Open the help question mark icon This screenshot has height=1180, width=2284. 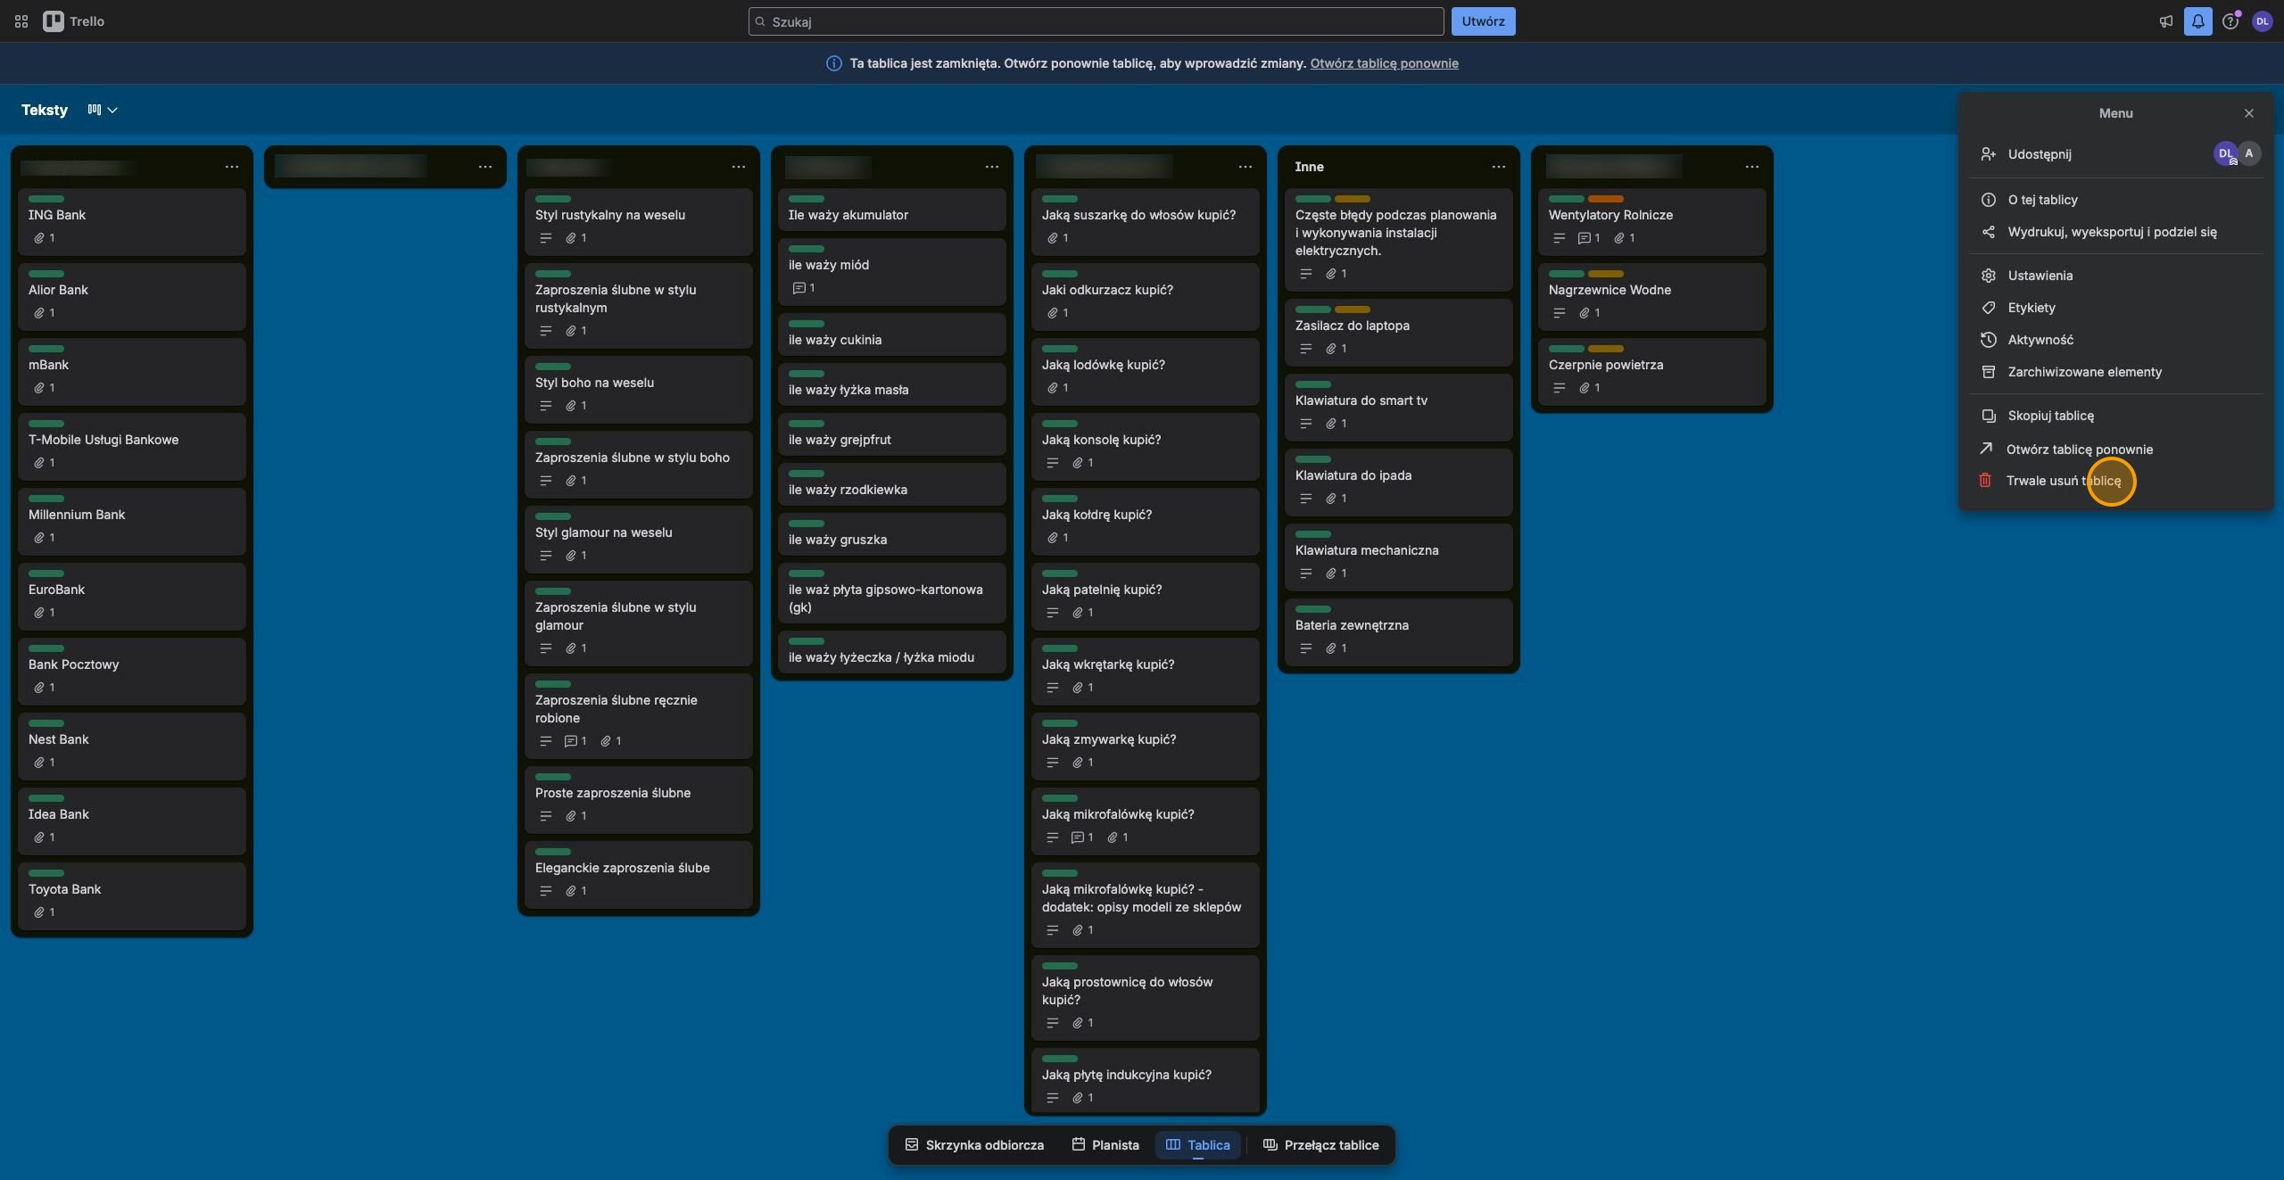(2230, 21)
